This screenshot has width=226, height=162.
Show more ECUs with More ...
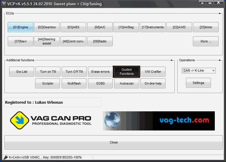click(206, 41)
